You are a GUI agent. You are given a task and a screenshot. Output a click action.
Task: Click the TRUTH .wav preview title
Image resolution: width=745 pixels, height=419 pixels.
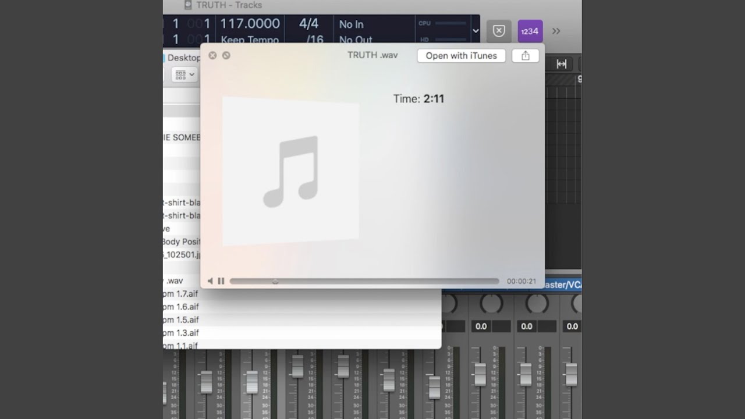[372, 55]
